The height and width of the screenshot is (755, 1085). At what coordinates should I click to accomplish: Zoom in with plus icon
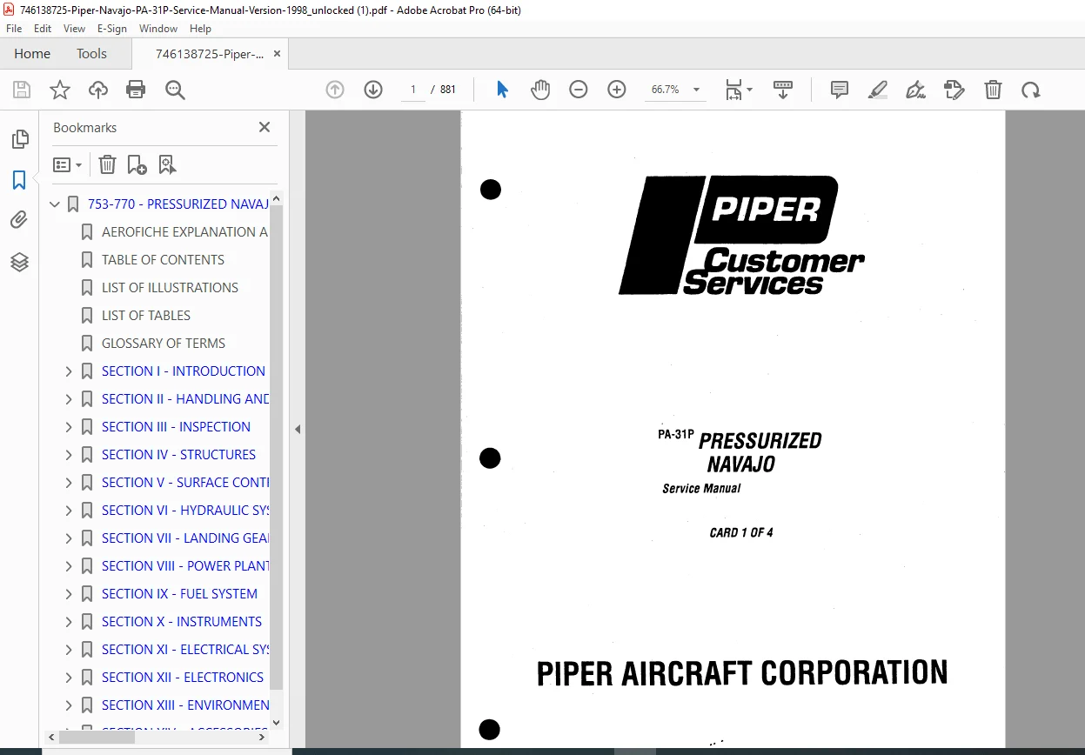pyautogui.click(x=617, y=90)
